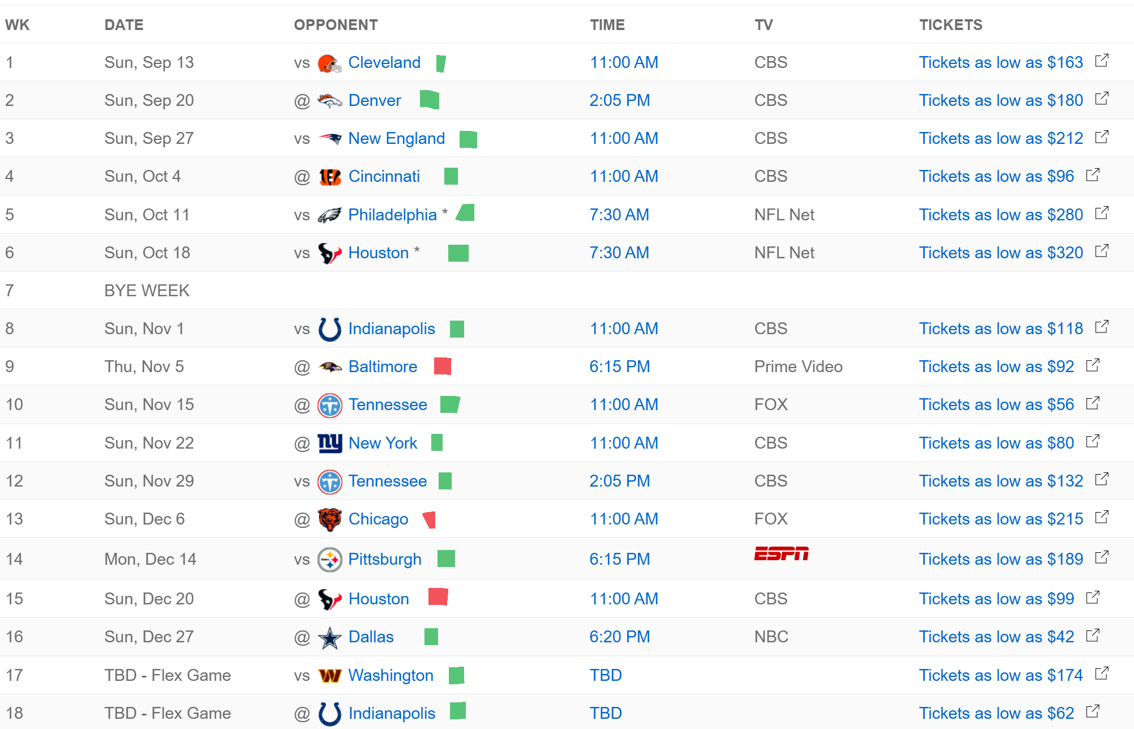Click Tickets as low as $189

point(1001,559)
